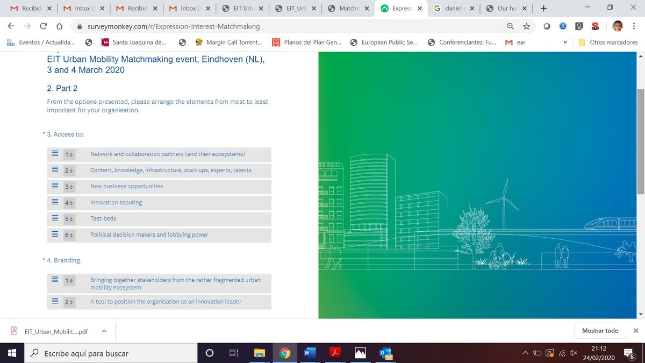Open the Planos del Plan Gen... bookmark
The height and width of the screenshot is (363, 645).
point(306,42)
